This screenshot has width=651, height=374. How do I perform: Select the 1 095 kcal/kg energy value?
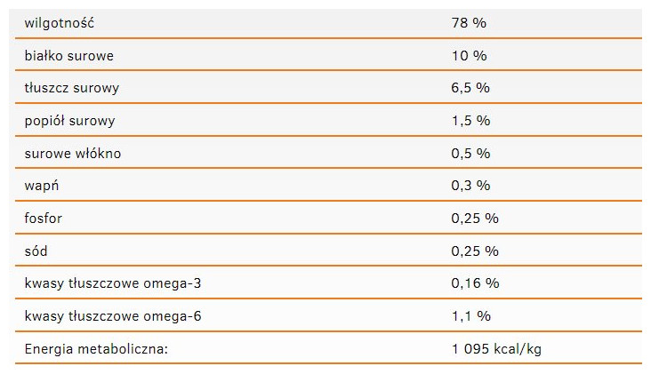click(496, 349)
